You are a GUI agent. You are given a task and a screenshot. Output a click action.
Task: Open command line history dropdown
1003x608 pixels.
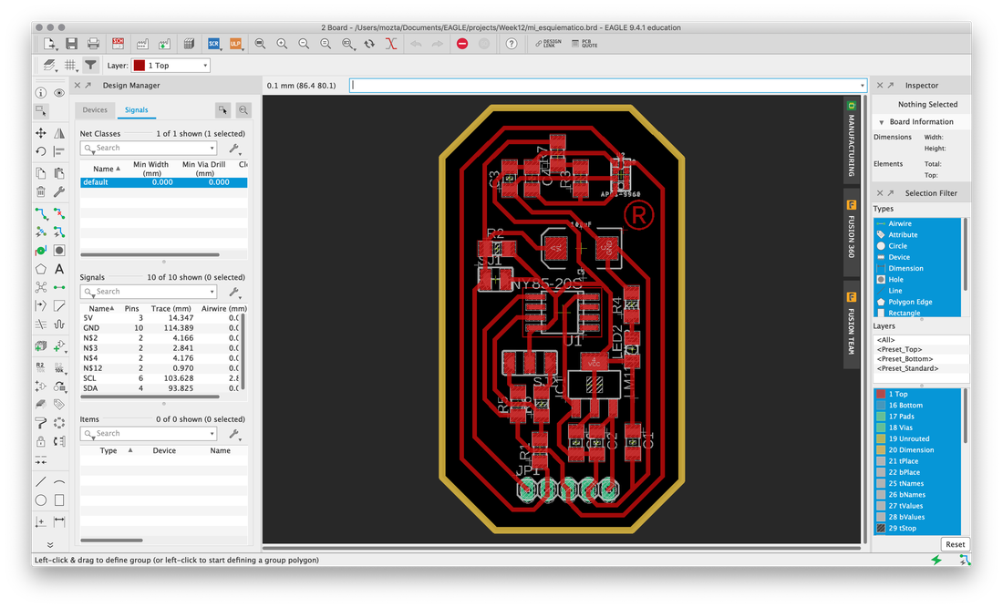point(862,86)
